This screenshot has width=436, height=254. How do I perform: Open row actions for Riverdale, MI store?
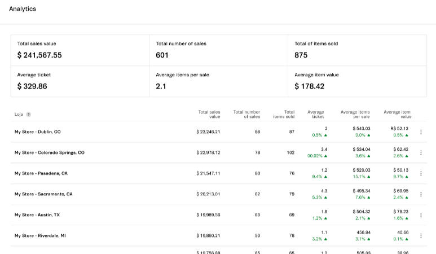(421, 236)
